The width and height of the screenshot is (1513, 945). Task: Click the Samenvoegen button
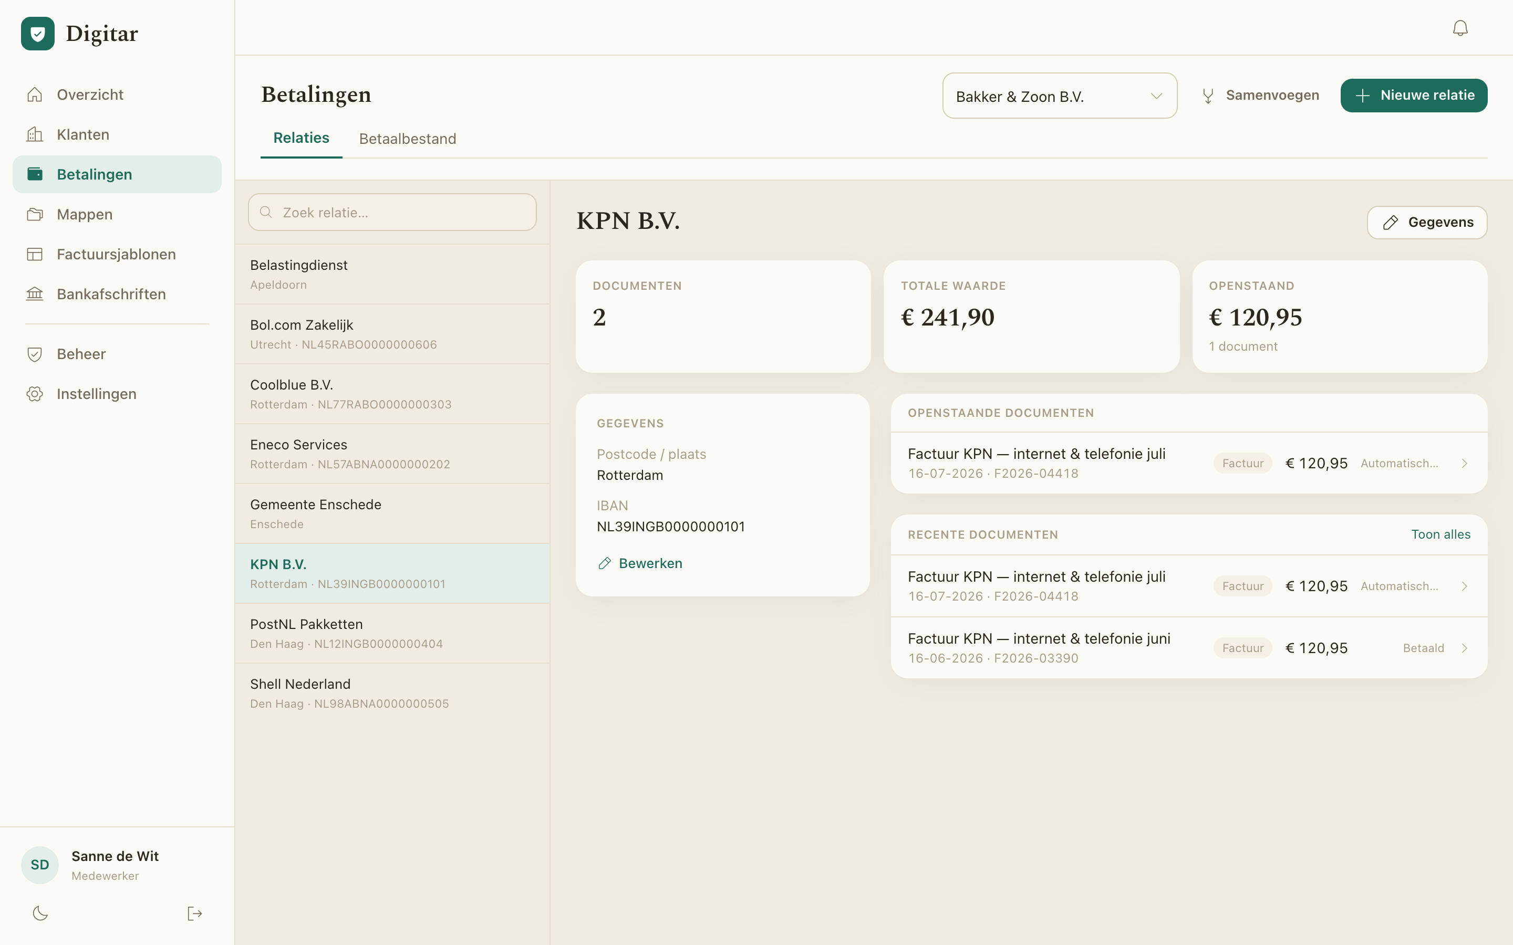[1259, 96]
